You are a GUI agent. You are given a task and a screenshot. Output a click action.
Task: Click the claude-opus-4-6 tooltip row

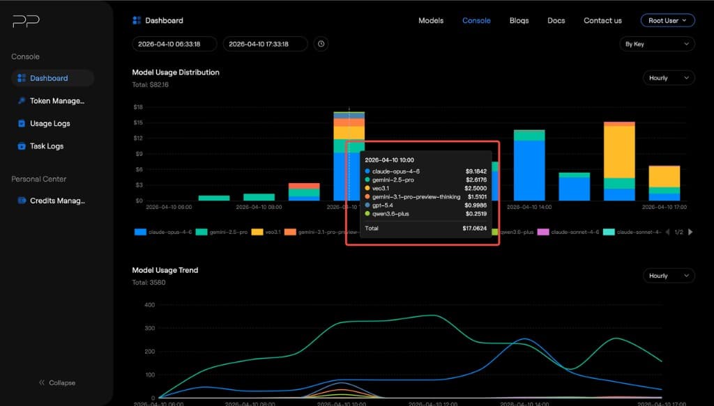(x=426, y=171)
